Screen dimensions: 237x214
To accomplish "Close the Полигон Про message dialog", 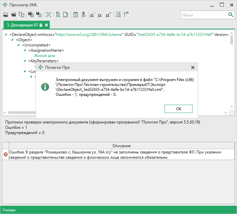I will point(193,67).
